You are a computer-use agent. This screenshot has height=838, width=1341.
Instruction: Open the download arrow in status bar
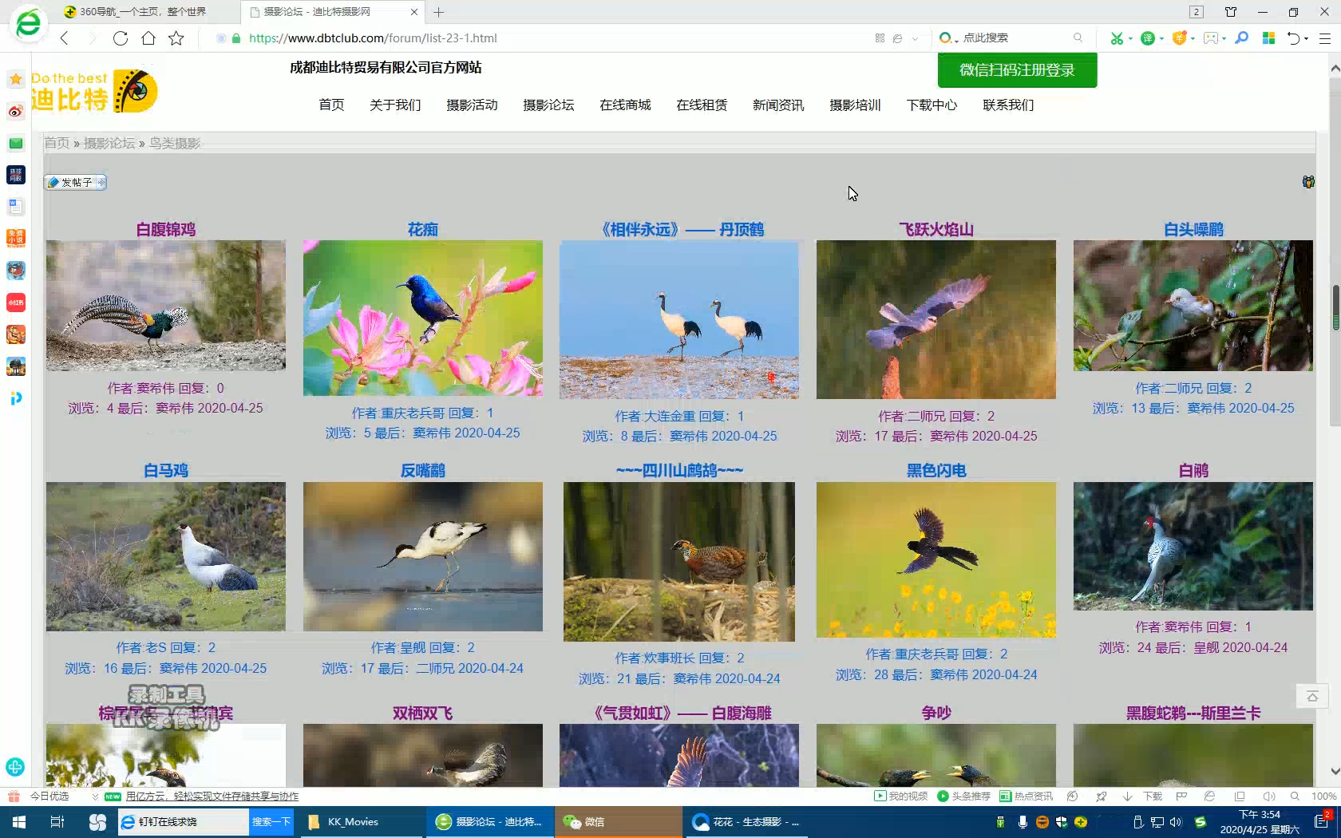pyautogui.click(x=1127, y=796)
